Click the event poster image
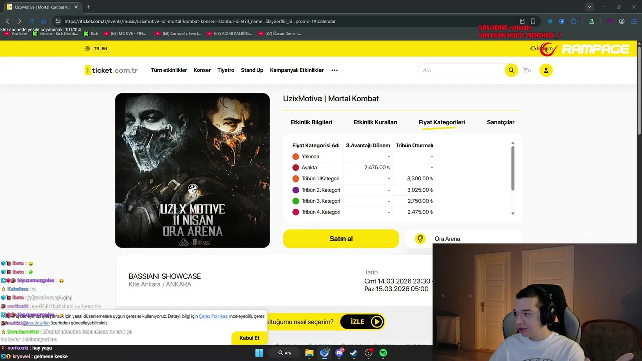This screenshot has height=361, width=642. (x=193, y=170)
